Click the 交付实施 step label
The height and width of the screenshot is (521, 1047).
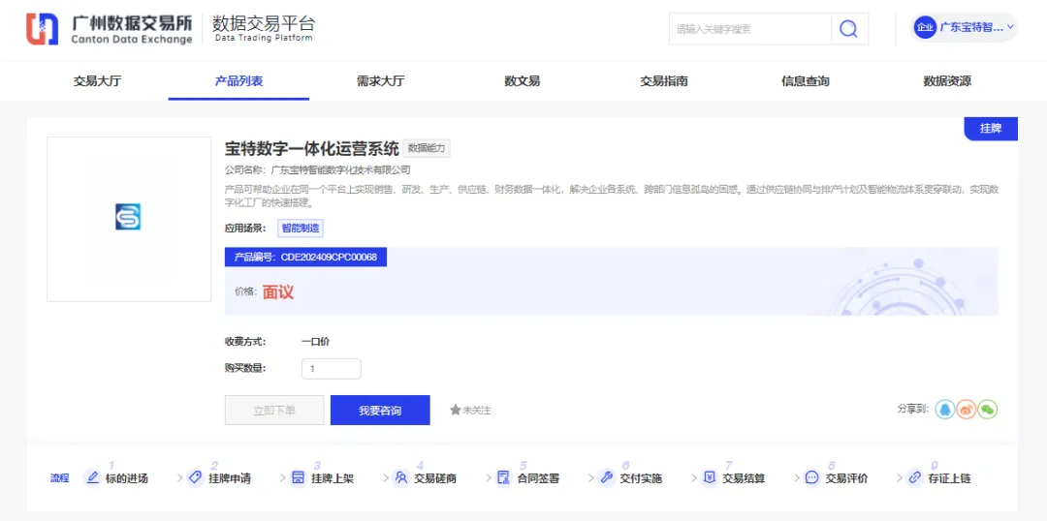click(641, 478)
